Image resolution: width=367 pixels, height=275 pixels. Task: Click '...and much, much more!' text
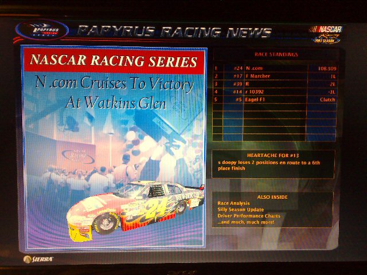point(246,222)
